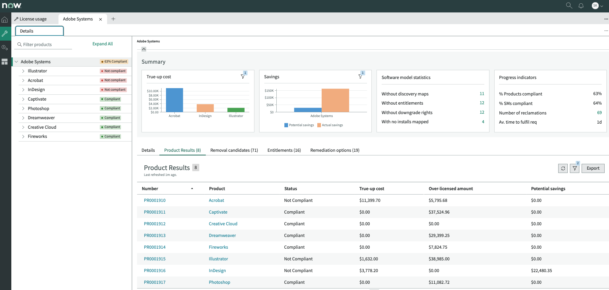
Task: Open the Remediation options (19) tab
Action: 335,150
